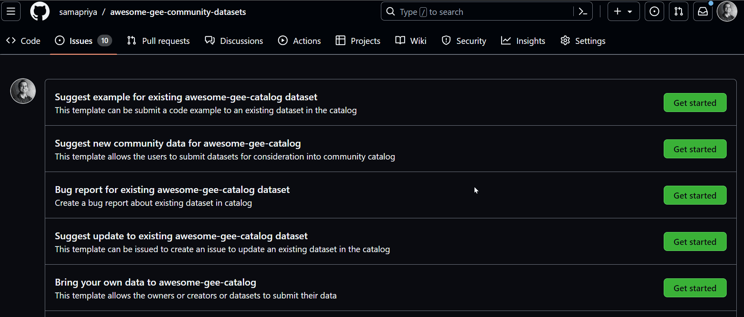Get started with Suggest new community data
Viewport: 744px width, 317px height.
point(695,149)
